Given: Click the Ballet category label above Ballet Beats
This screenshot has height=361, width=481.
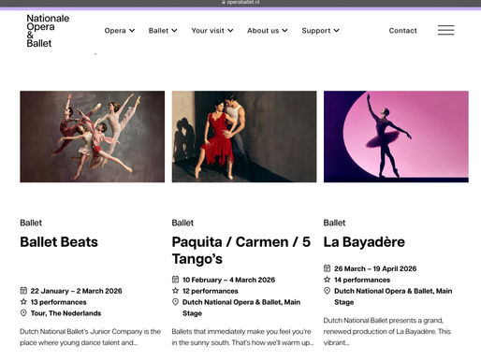Looking at the screenshot, I should (x=31, y=223).
